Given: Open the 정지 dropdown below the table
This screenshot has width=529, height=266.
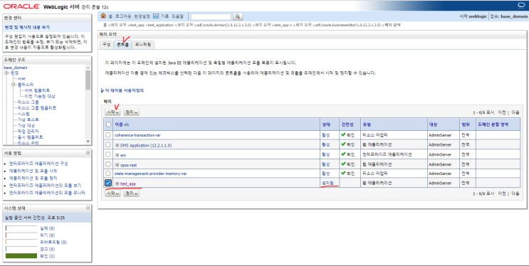Looking at the screenshot, I should [131, 193].
